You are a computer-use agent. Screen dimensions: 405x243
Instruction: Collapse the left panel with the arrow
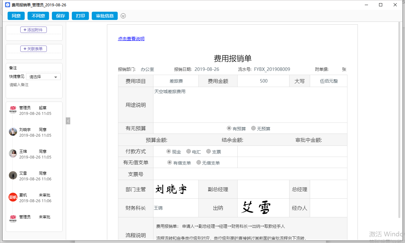68,121
